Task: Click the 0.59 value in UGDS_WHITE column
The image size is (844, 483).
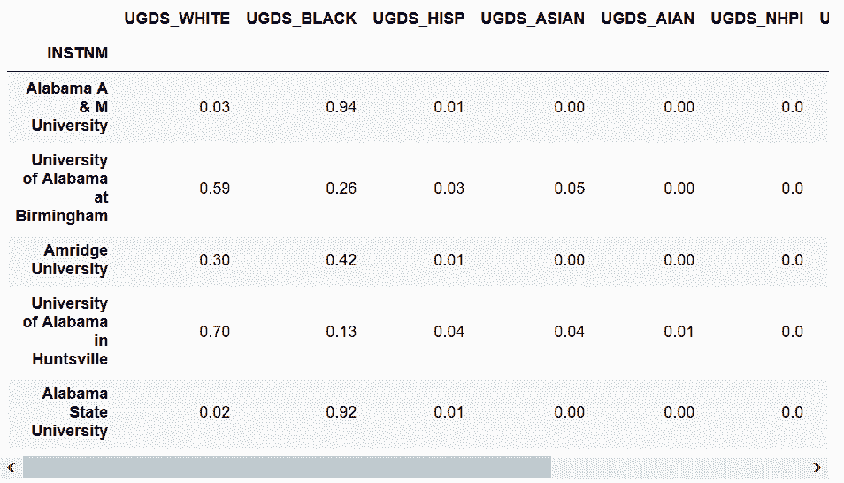Action: coord(215,188)
